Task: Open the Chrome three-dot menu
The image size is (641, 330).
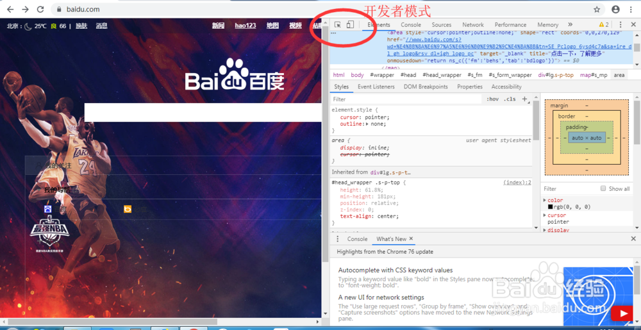Action: [x=631, y=9]
